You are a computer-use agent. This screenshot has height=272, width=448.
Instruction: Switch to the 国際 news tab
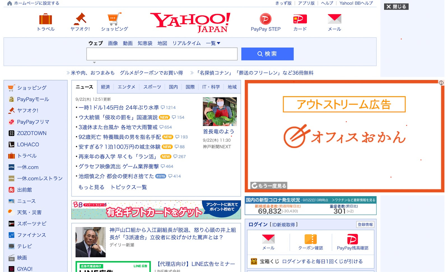(190, 87)
